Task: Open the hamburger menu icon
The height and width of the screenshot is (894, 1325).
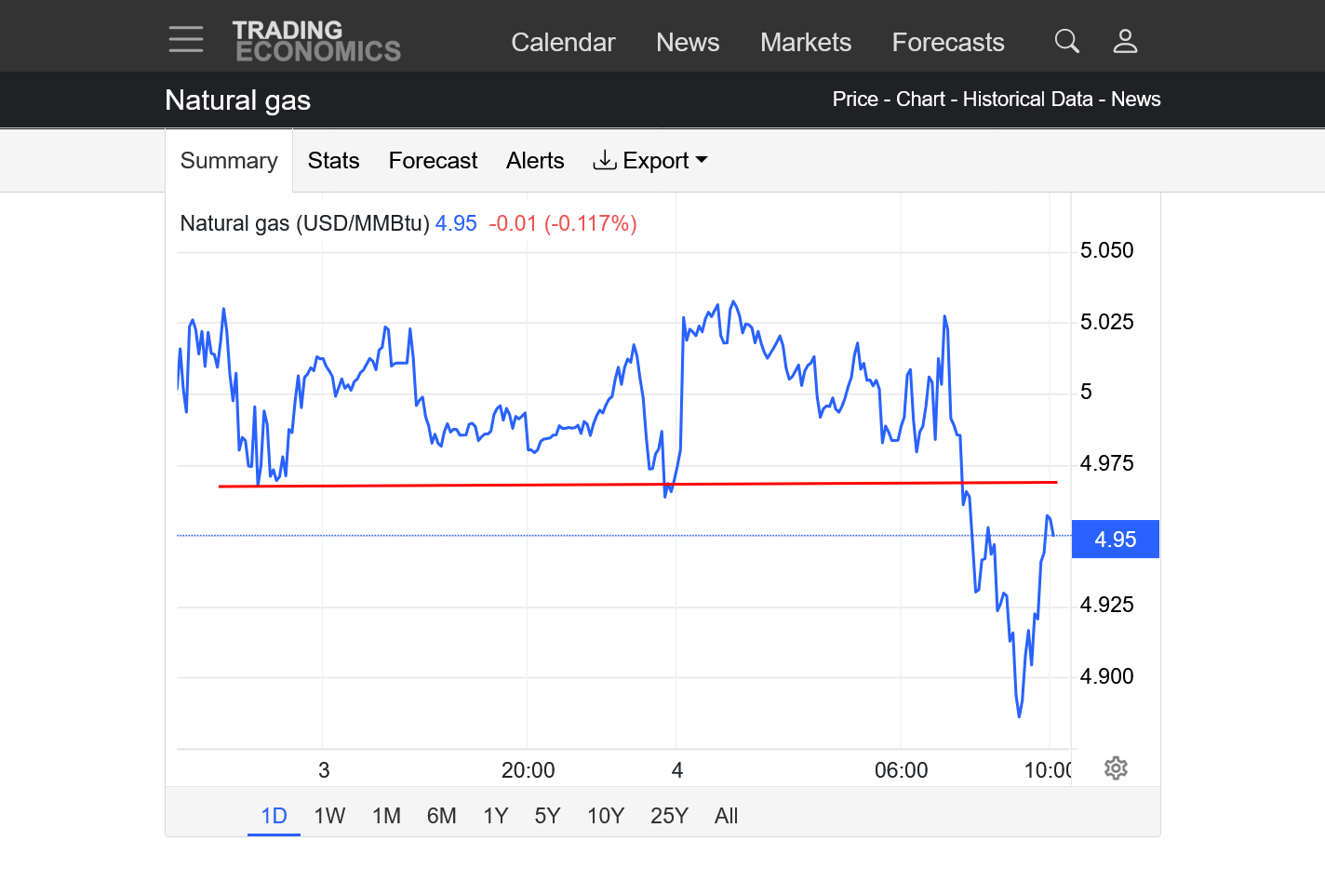Action: pyautogui.click(x=186, y=39)
